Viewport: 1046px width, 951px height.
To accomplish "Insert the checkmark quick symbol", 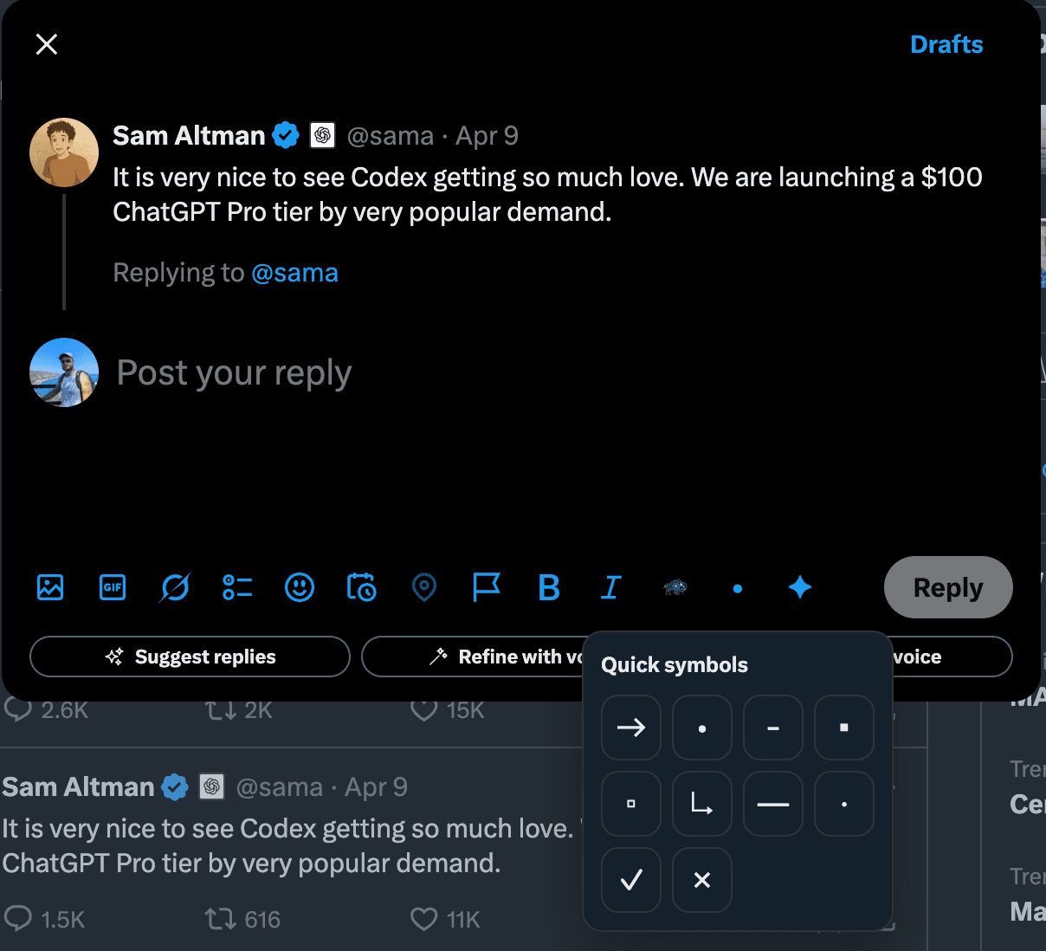I will pyautogui.click(x=630, y=880).
